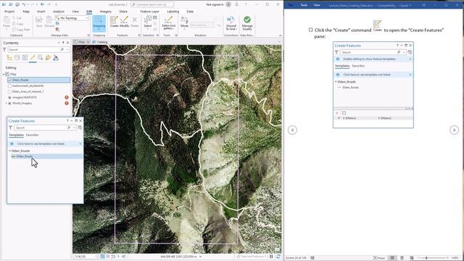Click the filter icon in Create Features pane

pyautogui.click(x=10, y=128)
